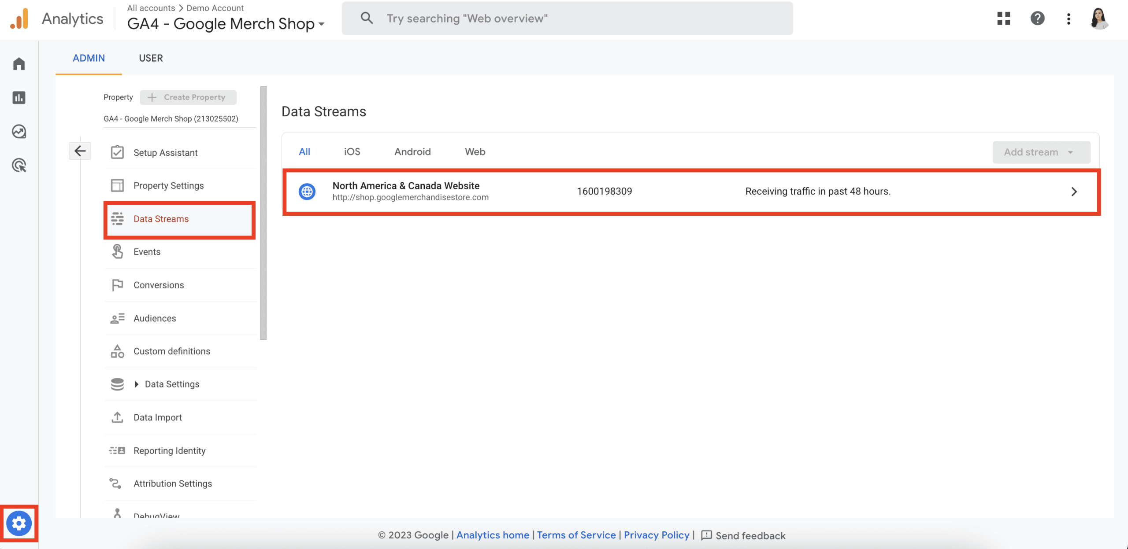Switch to the ADMIN tab
The width and height of the screenshot is (1128, 549).
89,58
